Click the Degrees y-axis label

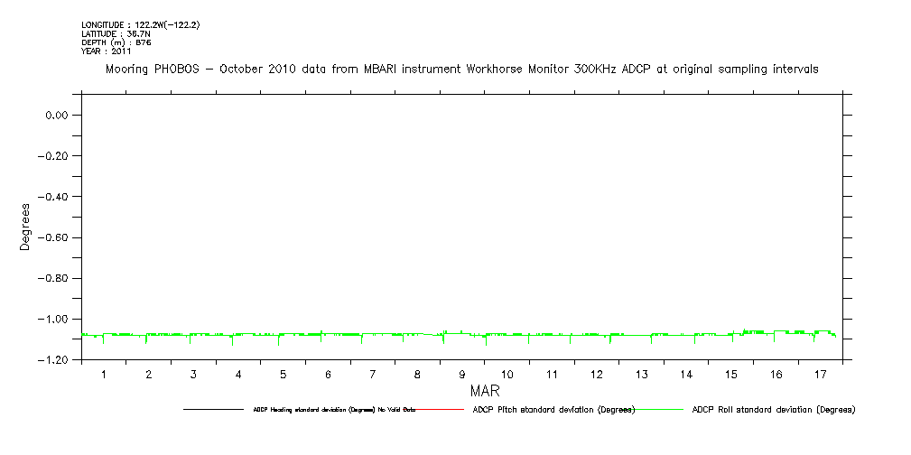click(x=25, y=226)
